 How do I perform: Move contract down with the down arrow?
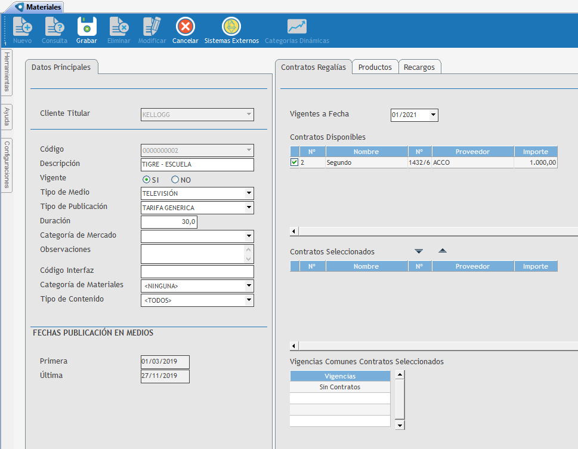click(419, 251)
